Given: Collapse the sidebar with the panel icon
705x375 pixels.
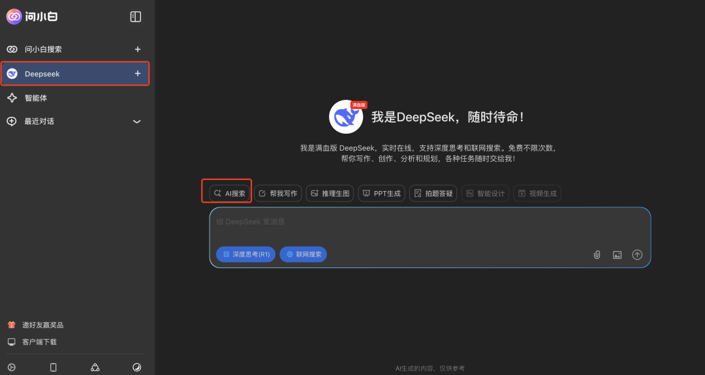Looking at the screenshot, I should point(135,16).
